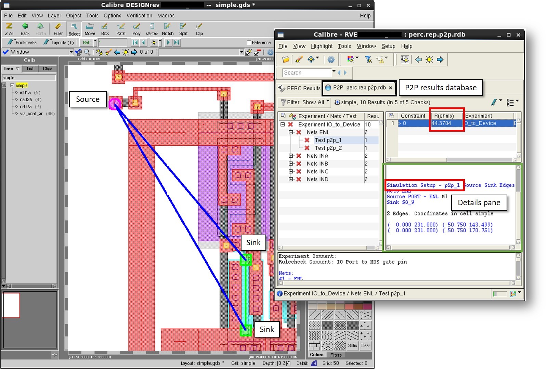Select the via_cont_ar cell
This screenshot has width=548, height=369.
coord(31,114)
